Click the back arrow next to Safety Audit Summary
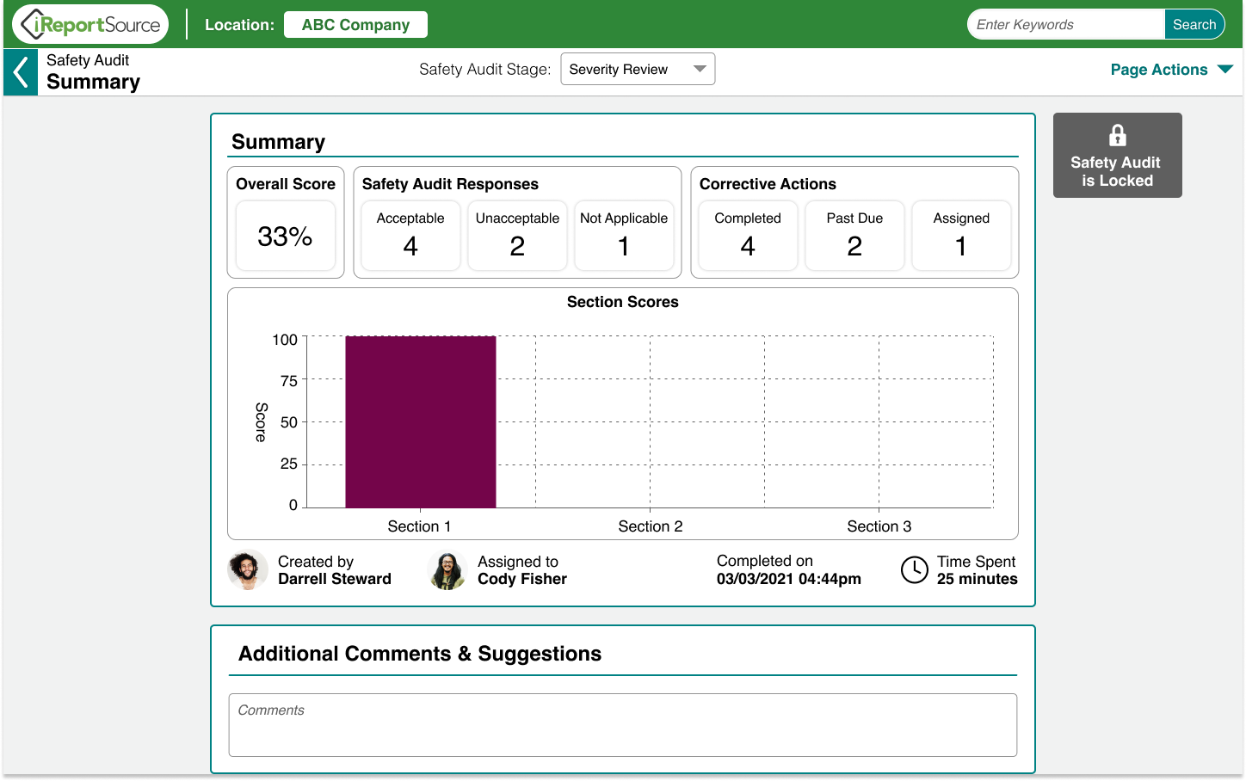 [21, 71]
